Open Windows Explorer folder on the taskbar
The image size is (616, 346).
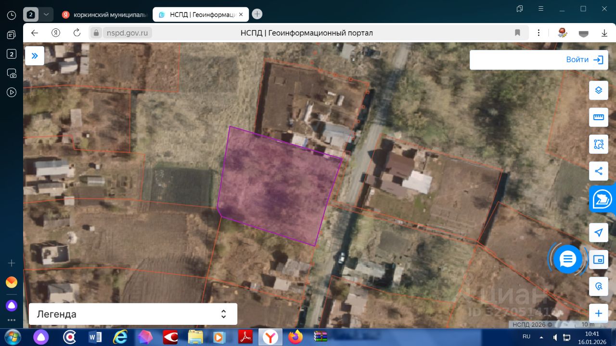pos(195,337)
